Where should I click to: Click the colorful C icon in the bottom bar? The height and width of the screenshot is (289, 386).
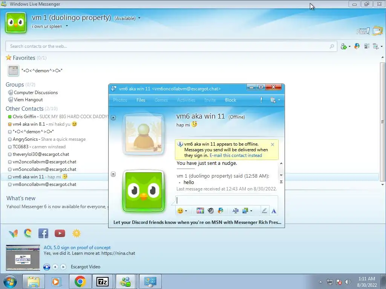(28, 233)
